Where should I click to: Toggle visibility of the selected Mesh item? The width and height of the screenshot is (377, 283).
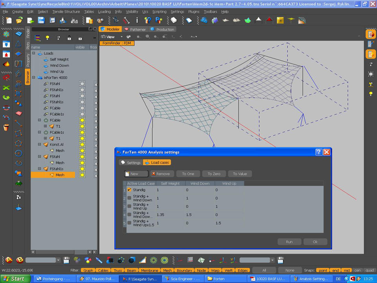(x=82, y=175)
